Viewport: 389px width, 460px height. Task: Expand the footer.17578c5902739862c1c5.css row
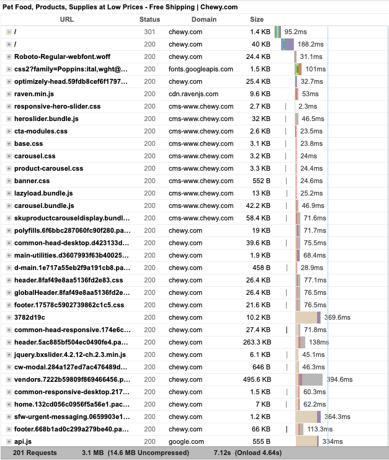pos(9,305)
